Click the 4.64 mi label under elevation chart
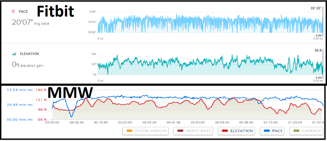This screenshot has height=141, width=327. [x=318, y=80]
